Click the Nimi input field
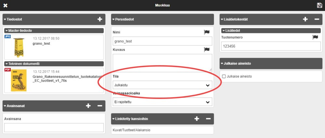 [162, 41]
